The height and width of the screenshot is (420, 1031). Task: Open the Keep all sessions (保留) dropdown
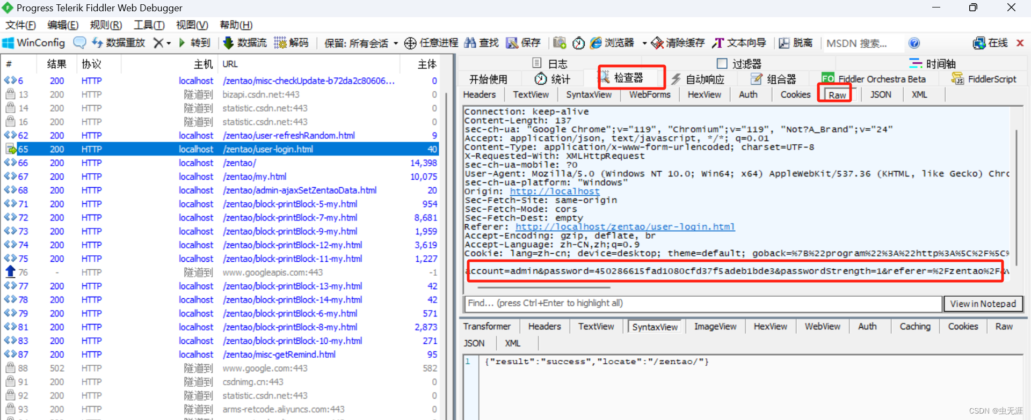pyautogui.click(x=361, y=43)
